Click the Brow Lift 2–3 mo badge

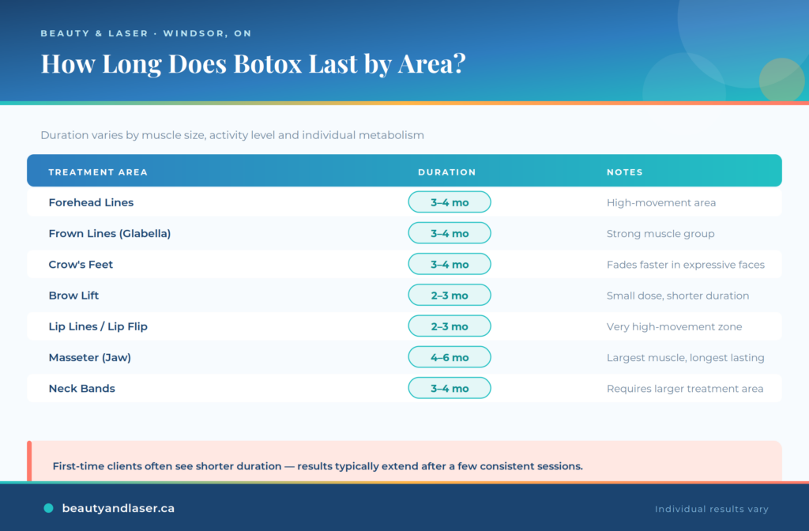coord(450,296)
